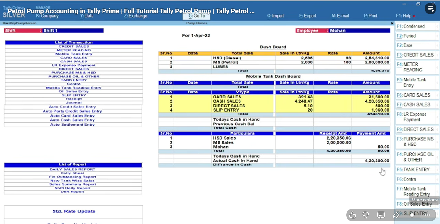
Task: Restore the browser window size
Action: click(x=418, y=4)
